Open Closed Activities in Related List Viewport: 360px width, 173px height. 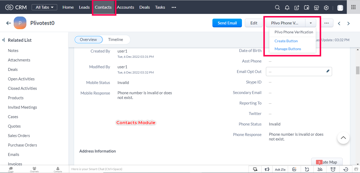22,88
